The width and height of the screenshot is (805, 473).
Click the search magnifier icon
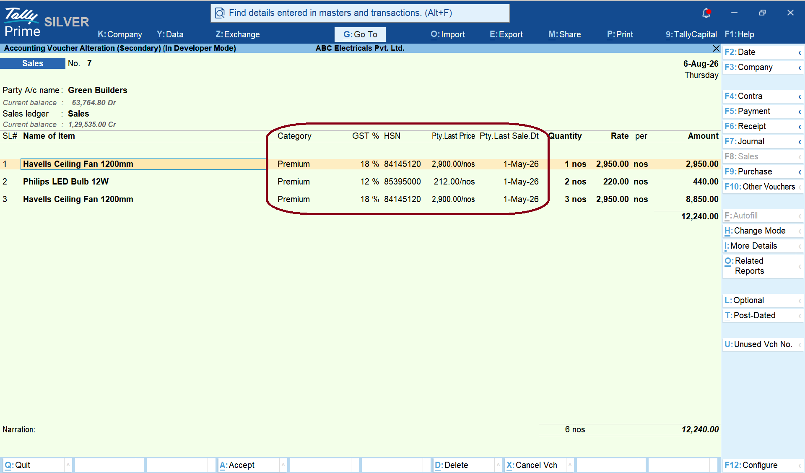[220, 13]
